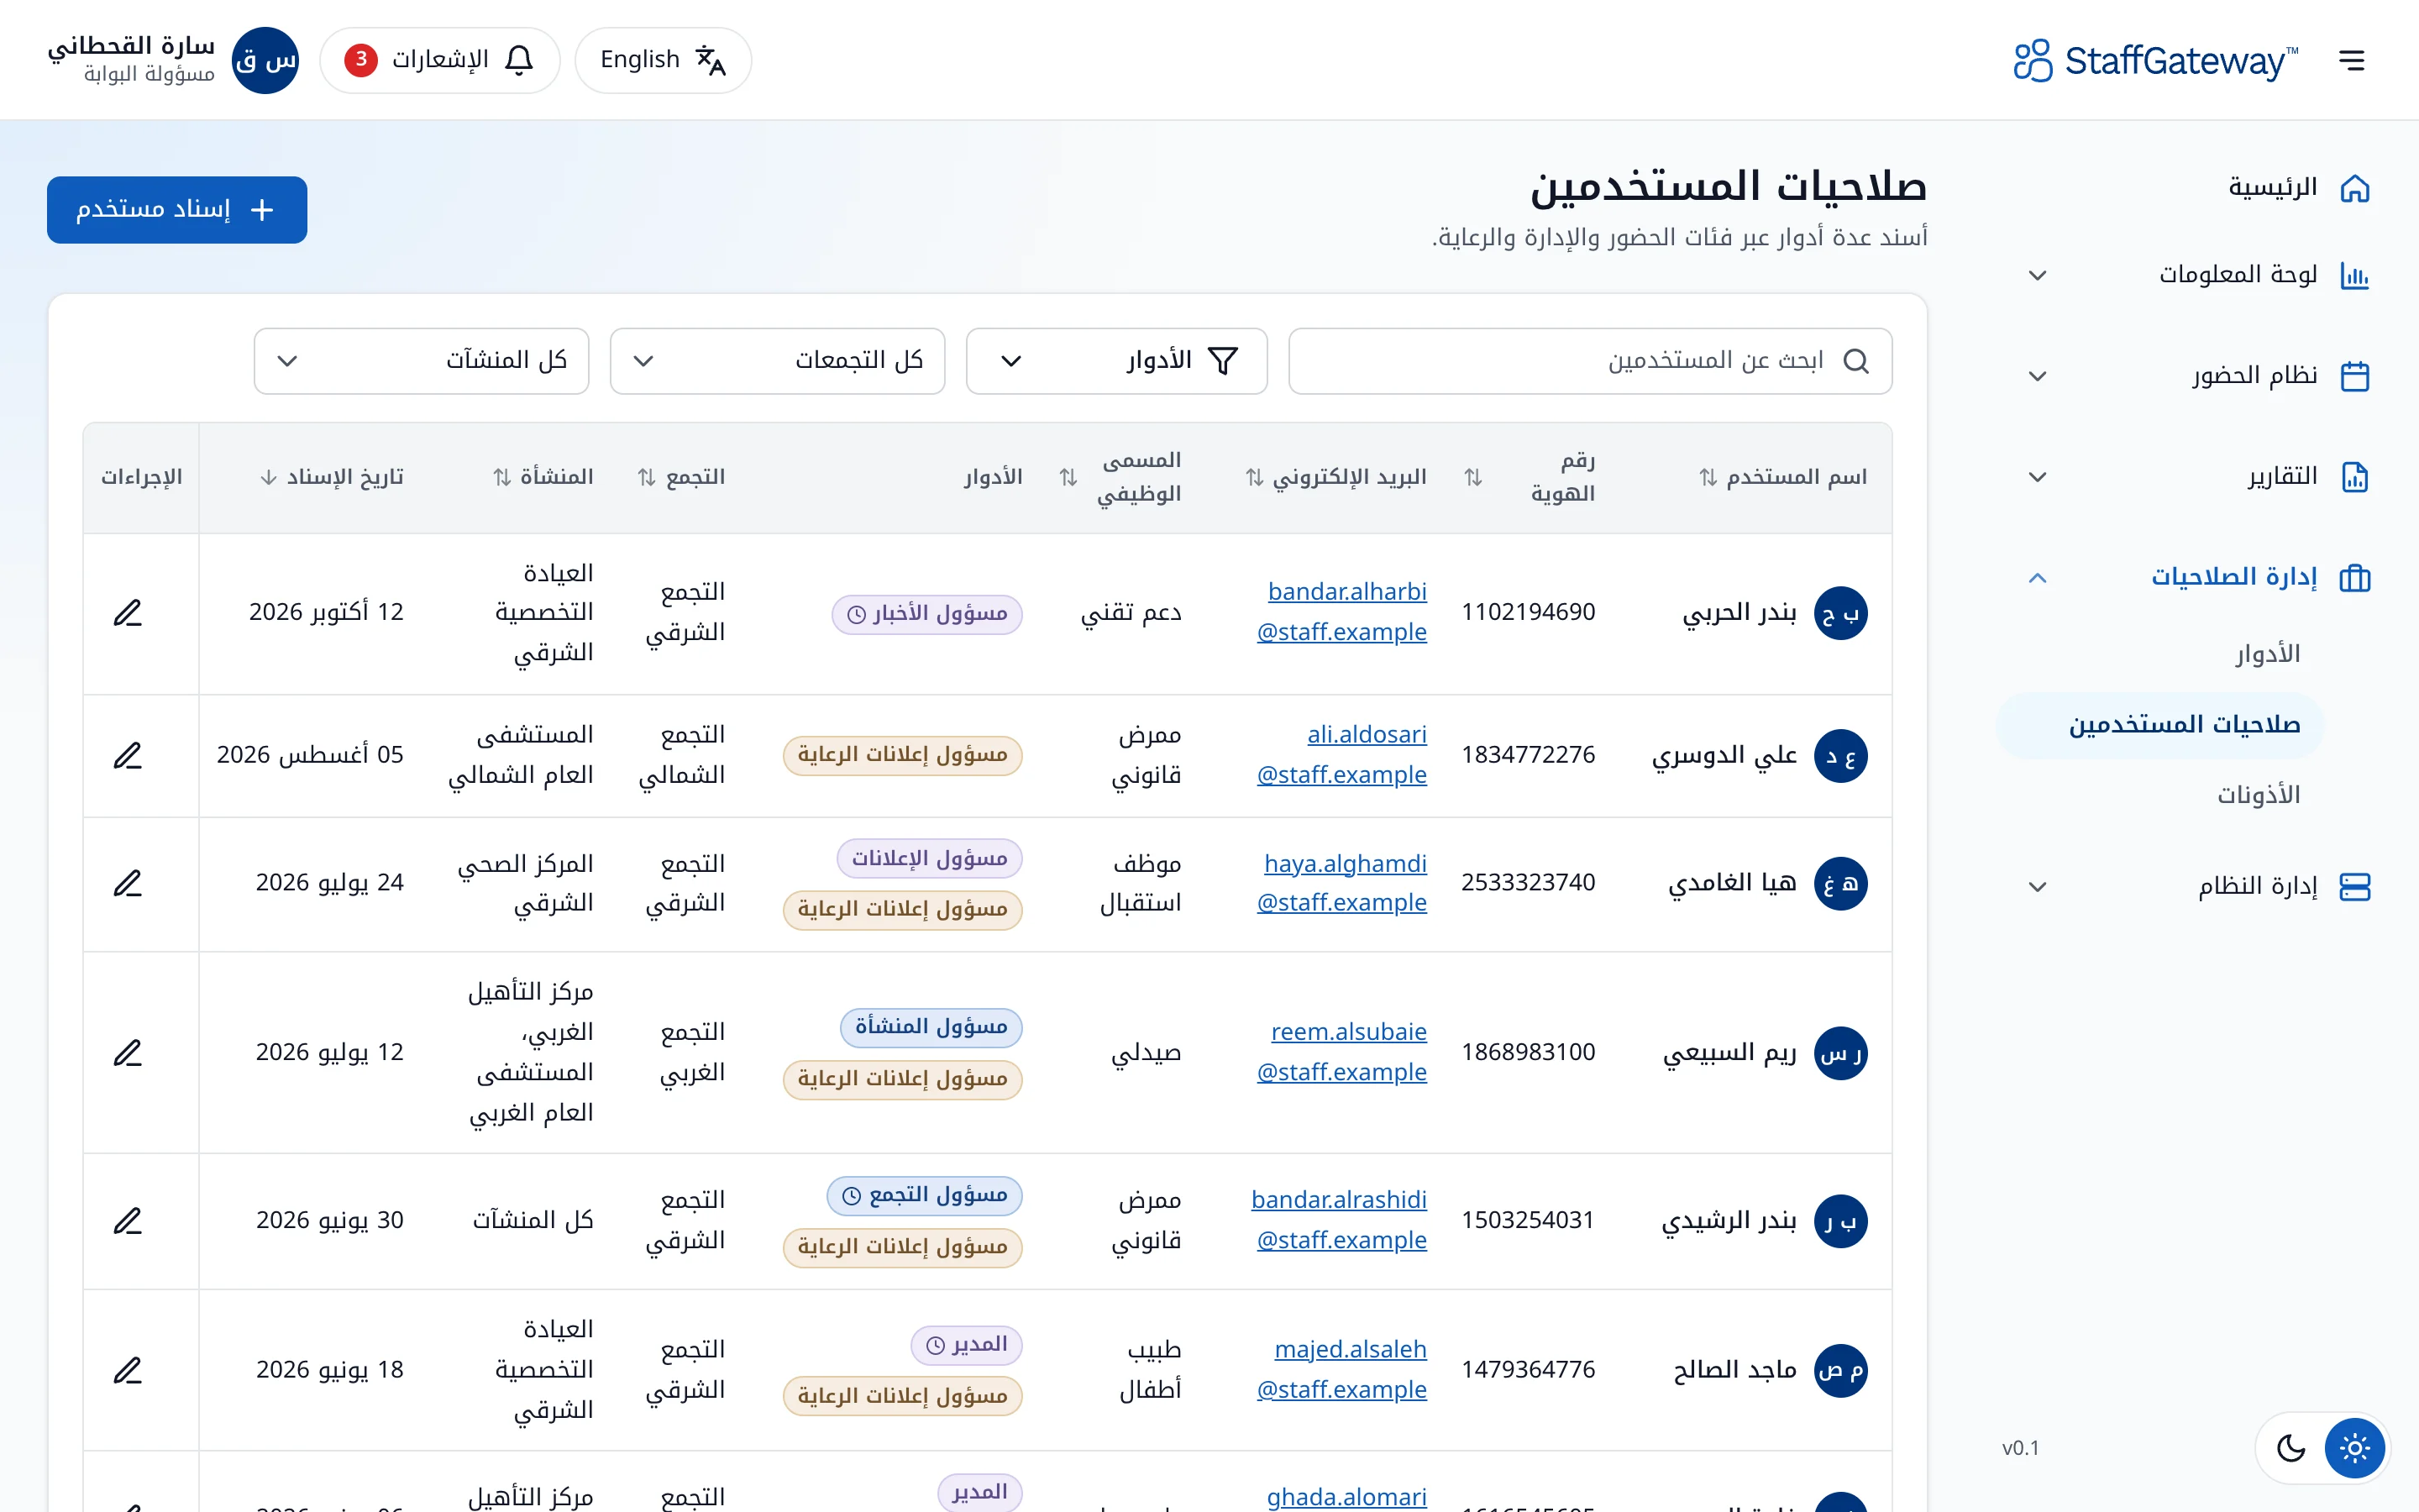Image resolution: width=2419 pixels, height=1512 pixels.
Task: Sort by المسمى الوظيفي column arrows
Action: tap(1068, 478)
